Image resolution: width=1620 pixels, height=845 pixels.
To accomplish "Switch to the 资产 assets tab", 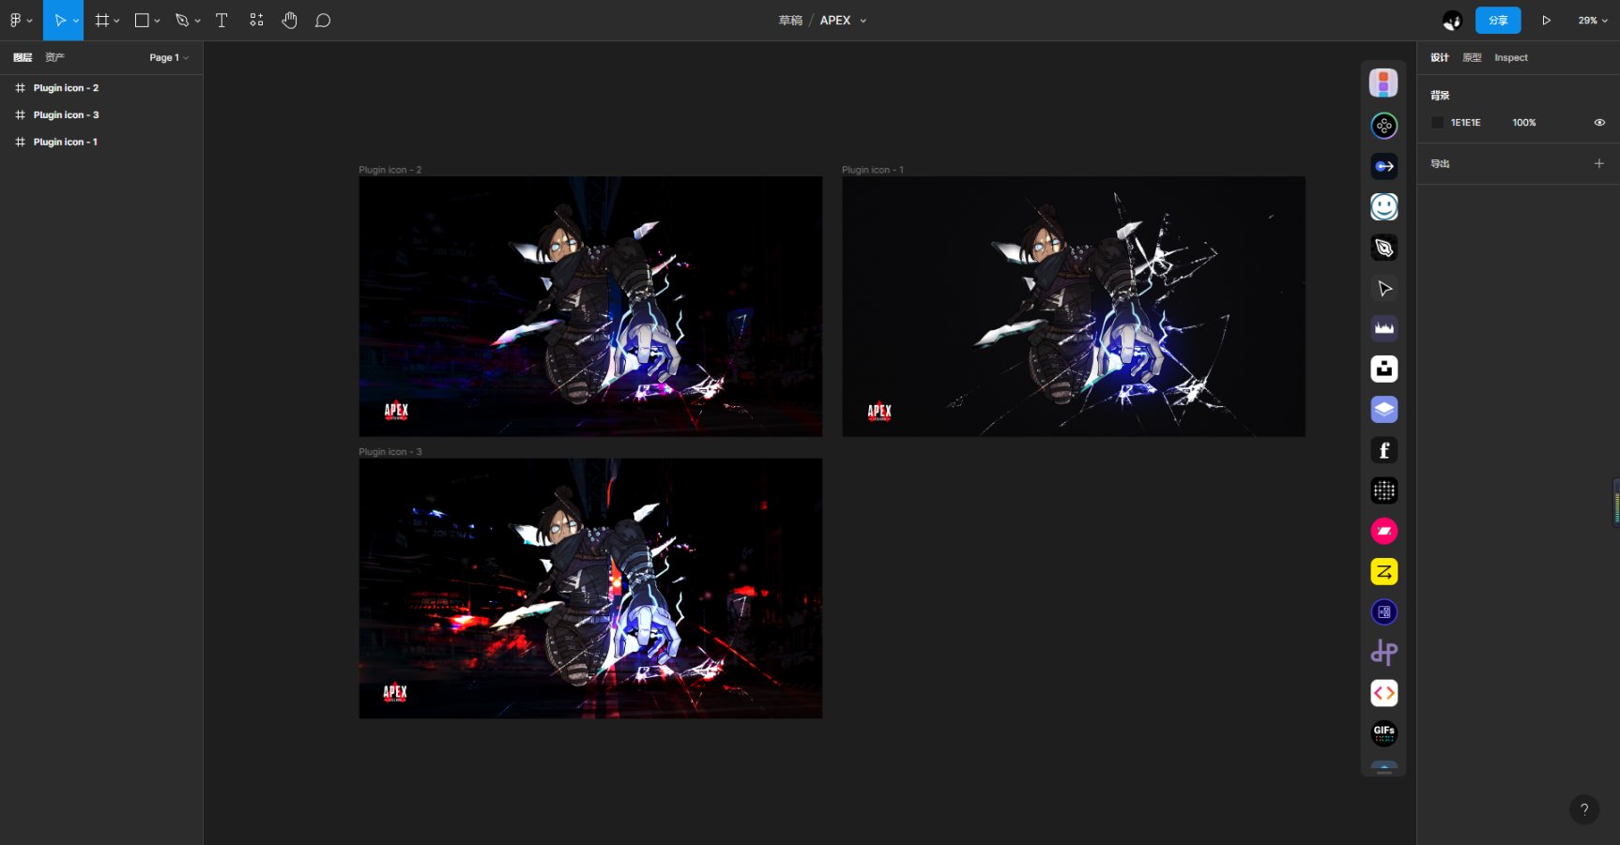I will pos(55,57).
